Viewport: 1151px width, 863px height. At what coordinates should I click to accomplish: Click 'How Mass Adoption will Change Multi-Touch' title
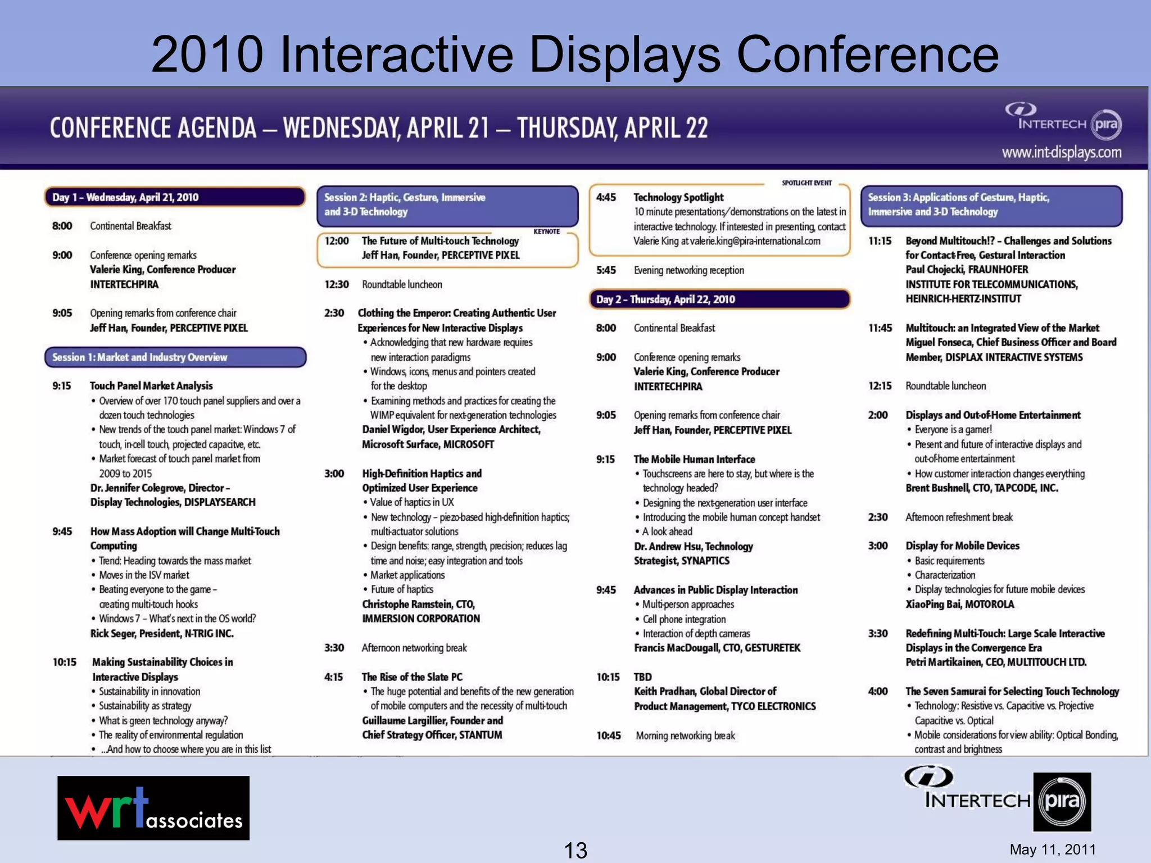185,532
